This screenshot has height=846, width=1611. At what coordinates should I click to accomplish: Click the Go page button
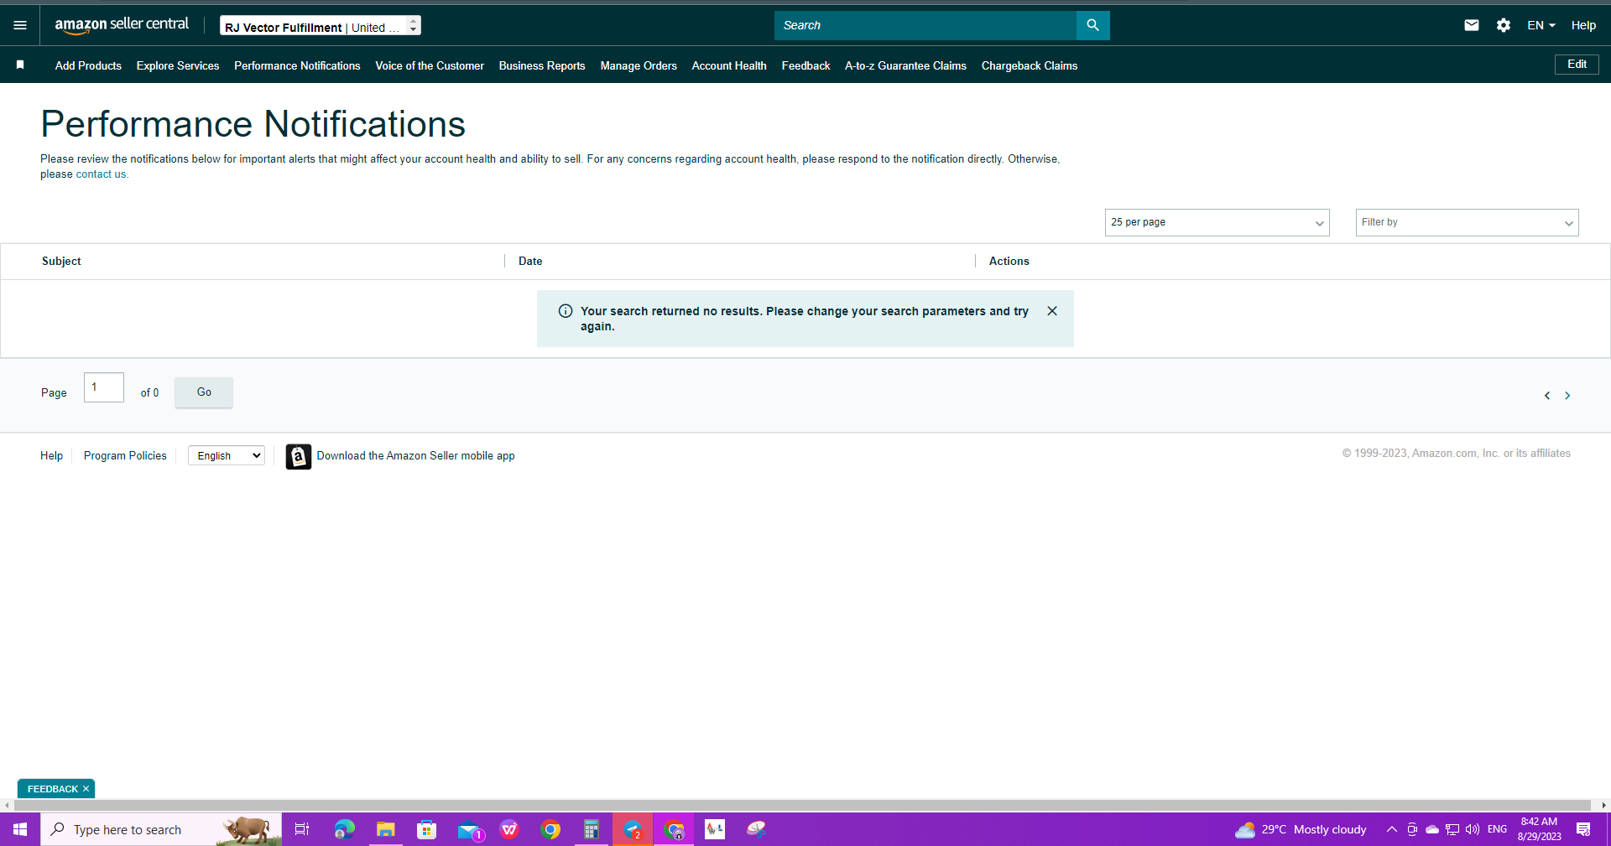coord(204,392)
